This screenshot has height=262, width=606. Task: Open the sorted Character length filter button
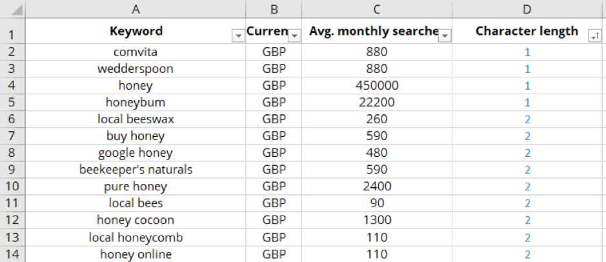point(594,36)
